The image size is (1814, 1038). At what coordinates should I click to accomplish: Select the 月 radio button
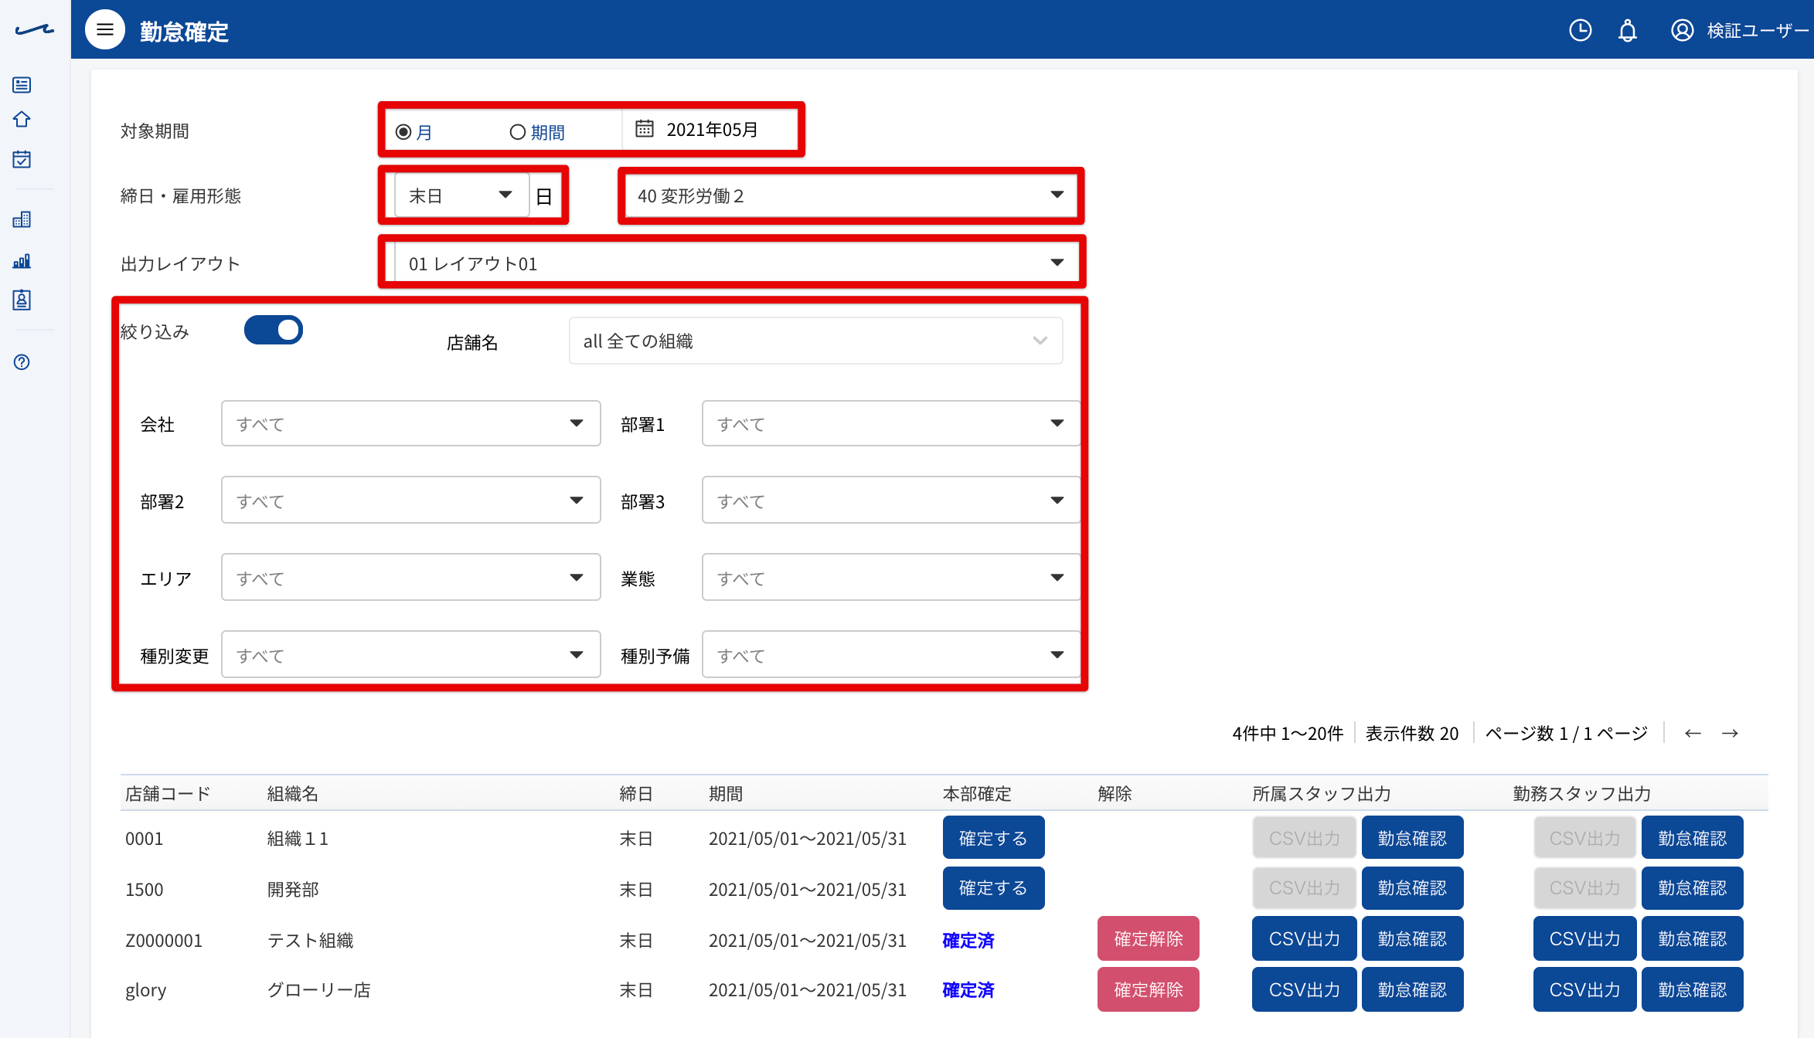[403, 132]
